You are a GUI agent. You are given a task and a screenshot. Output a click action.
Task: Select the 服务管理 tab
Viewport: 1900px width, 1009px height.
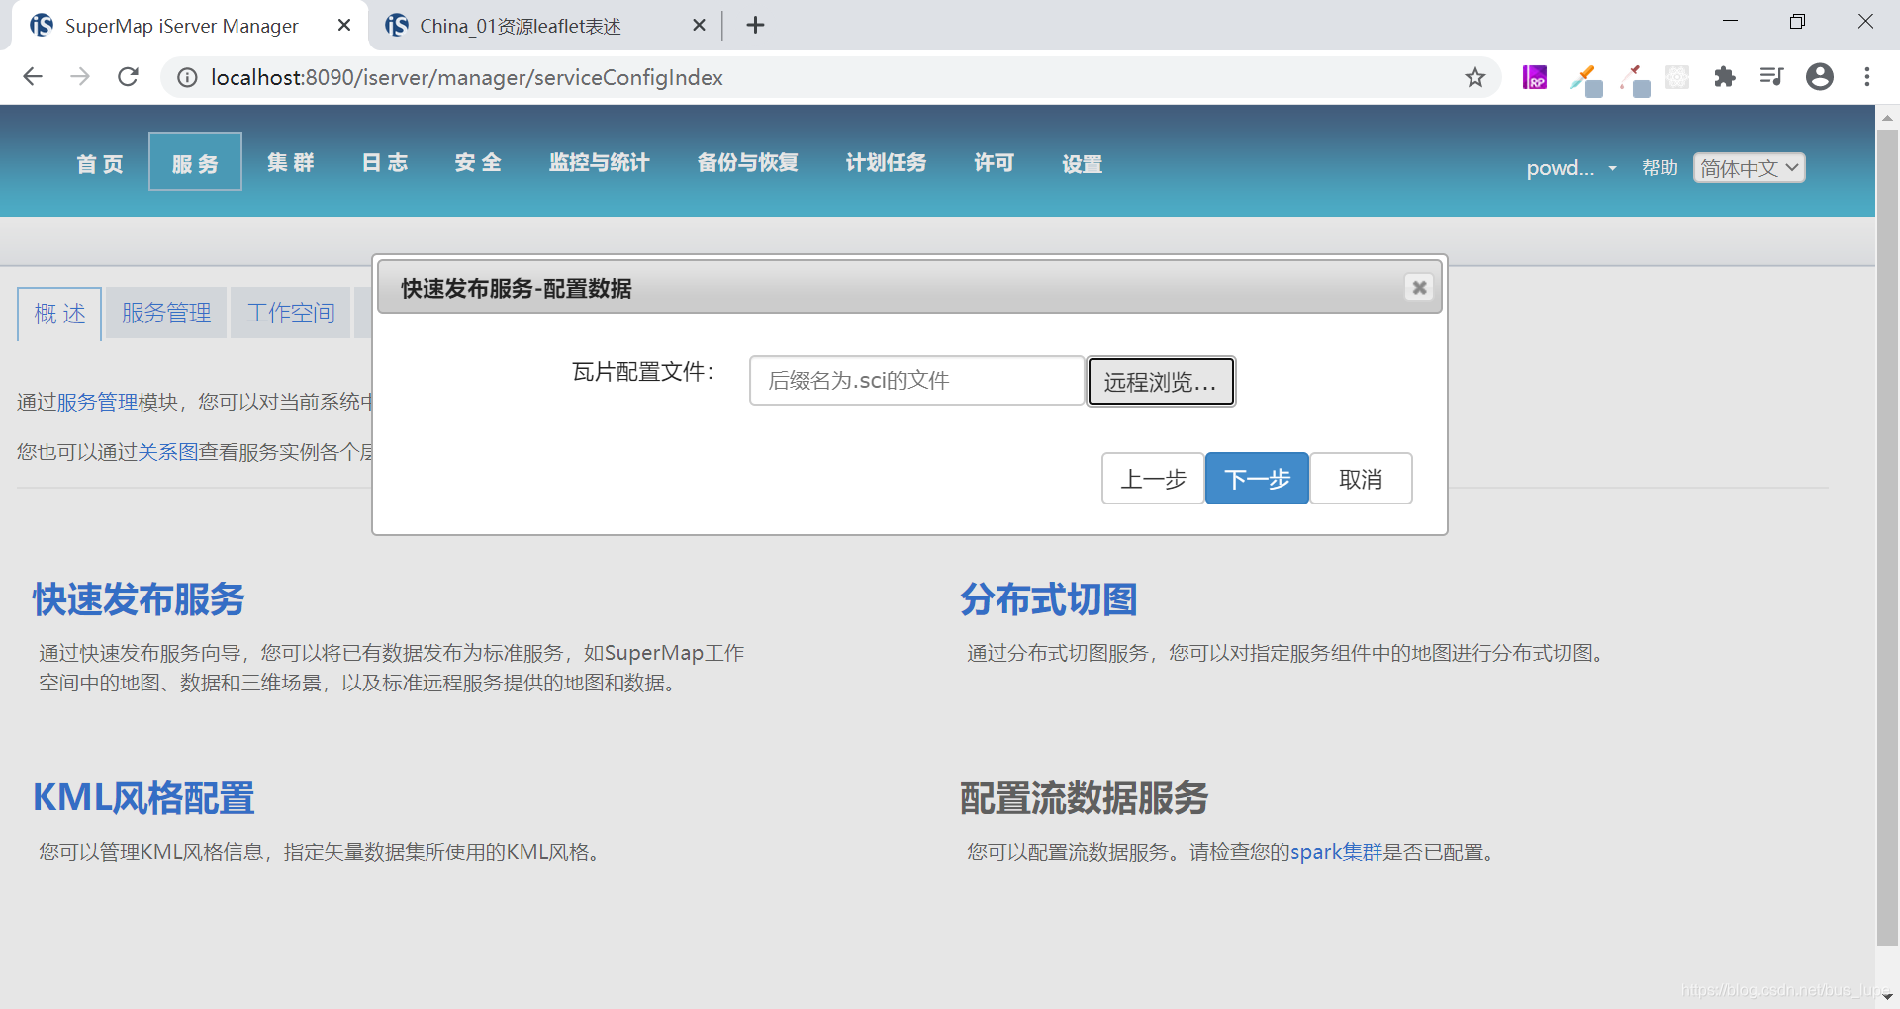[x=166, y=314]
